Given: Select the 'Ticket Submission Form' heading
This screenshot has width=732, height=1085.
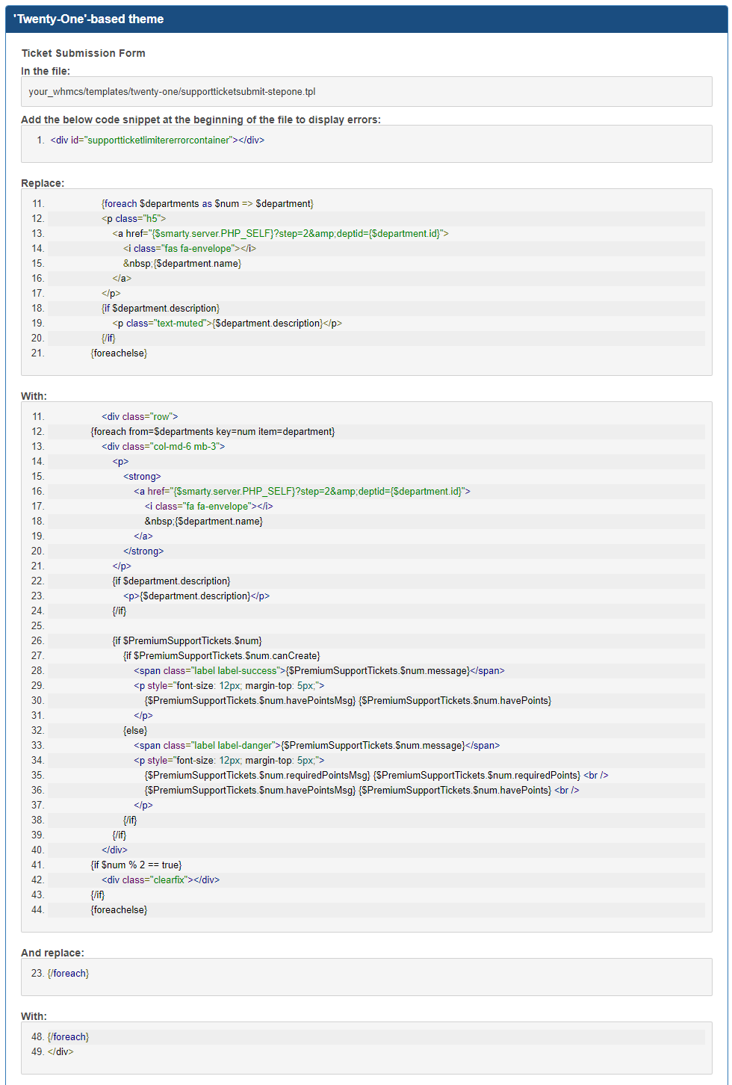Looking at the screenshot, I should point(84,53).
